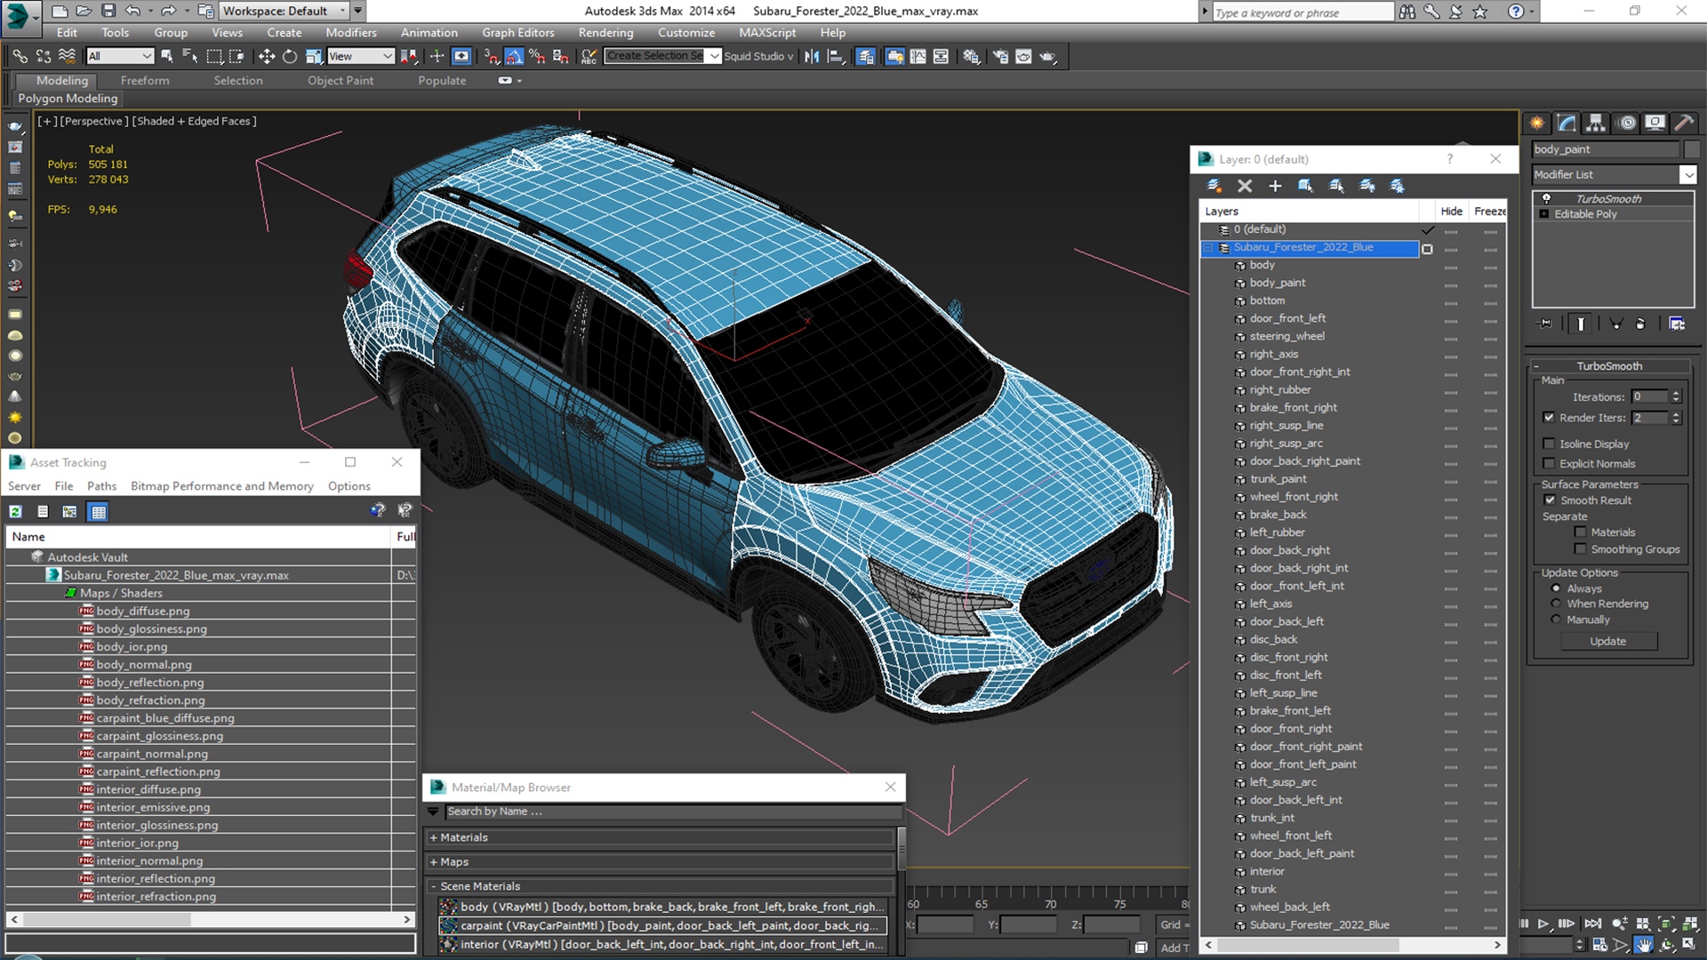The height and width of the screenshot is (960, 1707).
Task: Enable Explicit Normals checkbox
Action: tap(1550, 463)
